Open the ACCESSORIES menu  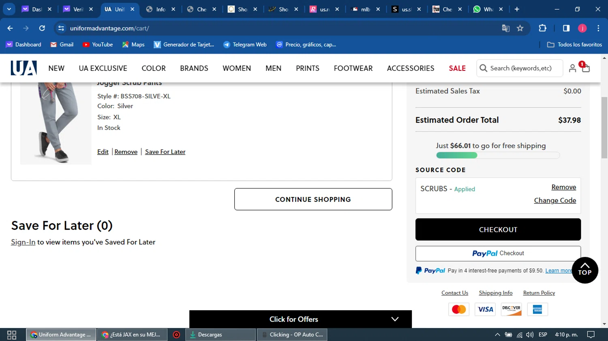pyautogui.click(x=411, y=68)
